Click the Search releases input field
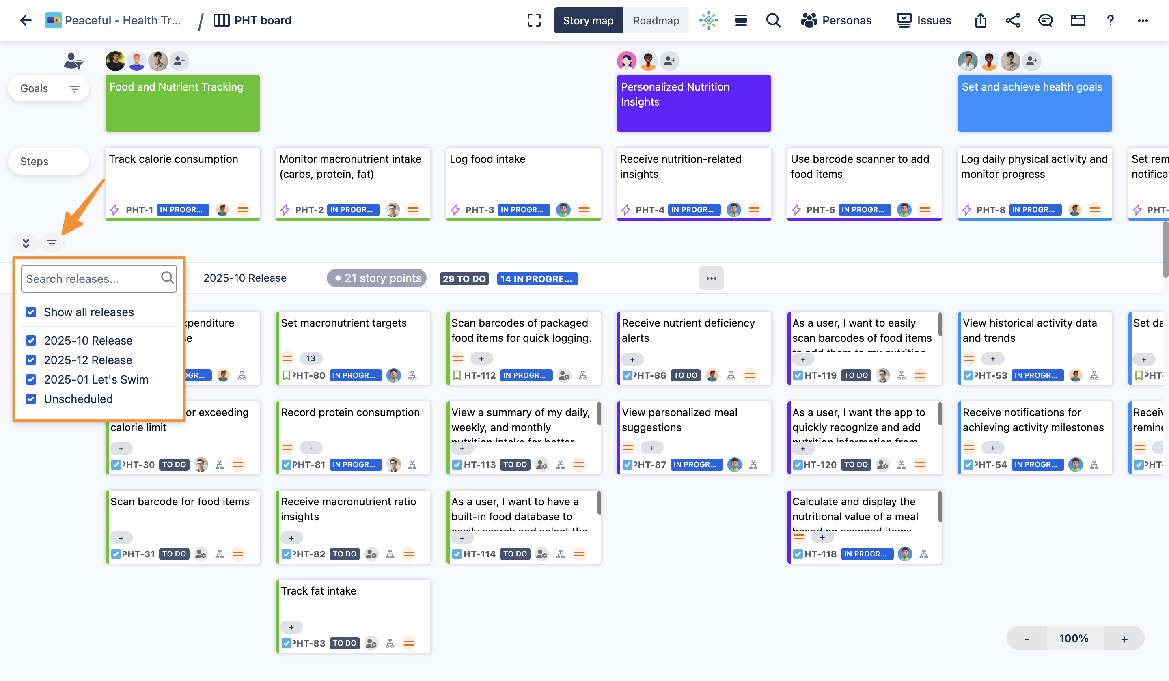1169x681 pixels. coord(91,279)
